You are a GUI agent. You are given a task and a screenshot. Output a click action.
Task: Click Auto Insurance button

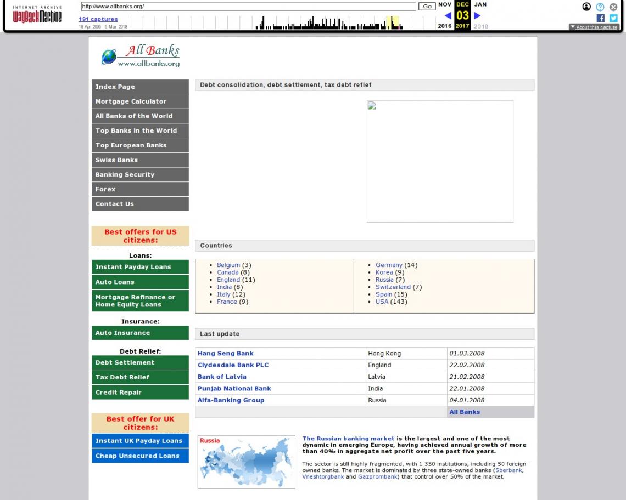[x=140, y=333]
